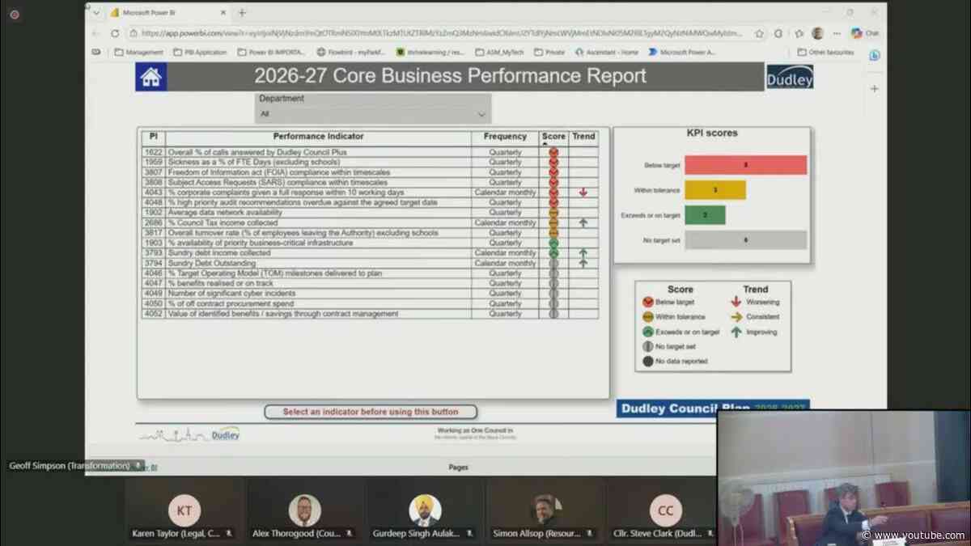
Task: Click the browser address bar URL
Action: pyautogui.click(x=441, y=33)
